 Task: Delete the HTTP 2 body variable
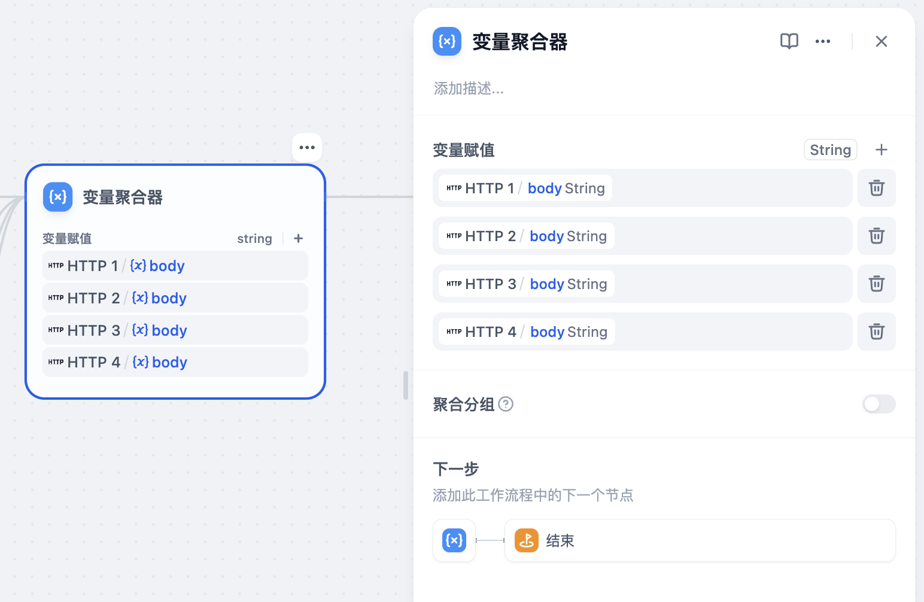[x=877, y=236]
